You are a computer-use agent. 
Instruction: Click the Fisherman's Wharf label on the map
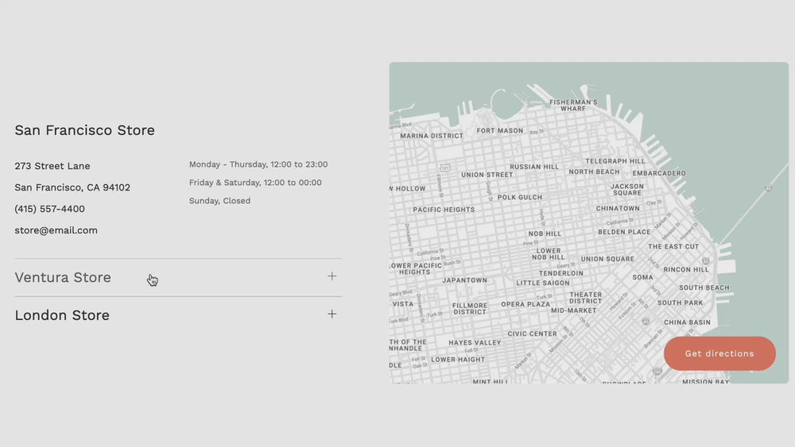(x=573, y=106)
